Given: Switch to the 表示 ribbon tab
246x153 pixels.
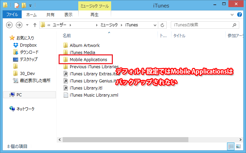Looking at the screenshot, I should (68, 15).
